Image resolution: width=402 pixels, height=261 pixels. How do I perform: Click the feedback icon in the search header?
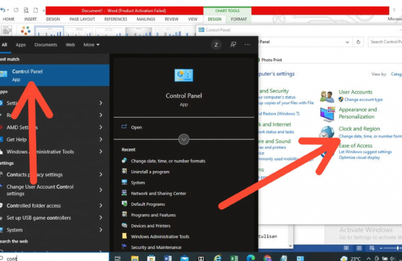pos(233,44)
